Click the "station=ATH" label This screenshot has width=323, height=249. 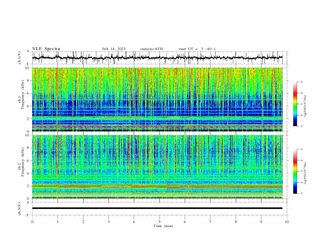pos(151,49)
